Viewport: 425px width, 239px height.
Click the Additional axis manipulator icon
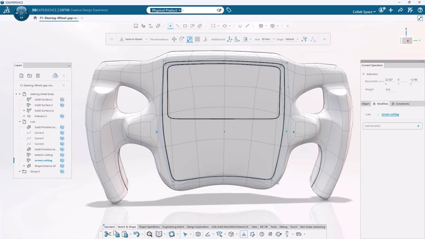(x=230, y=39)
